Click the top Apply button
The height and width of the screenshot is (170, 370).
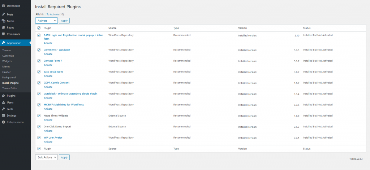pyautogui.click(x=64, y=21)
